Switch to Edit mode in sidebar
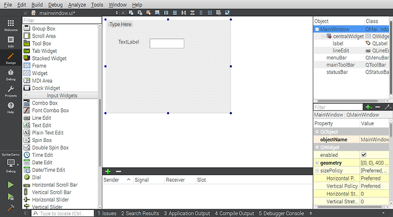 click(x=11, y=42)
